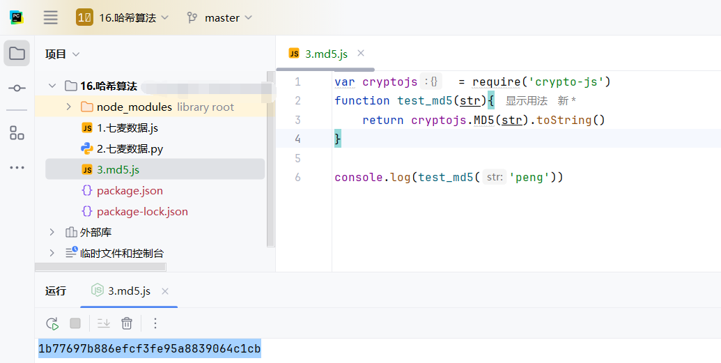Expand the 外部库 node
Screen dimensions: 721x363
click(52, 232)
